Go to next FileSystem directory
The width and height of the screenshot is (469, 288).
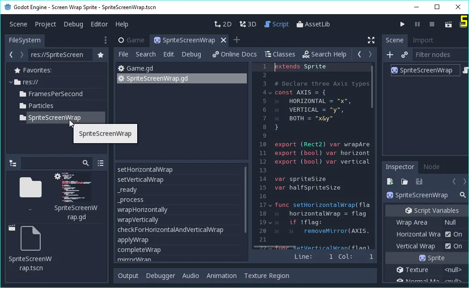coord(21,55)
